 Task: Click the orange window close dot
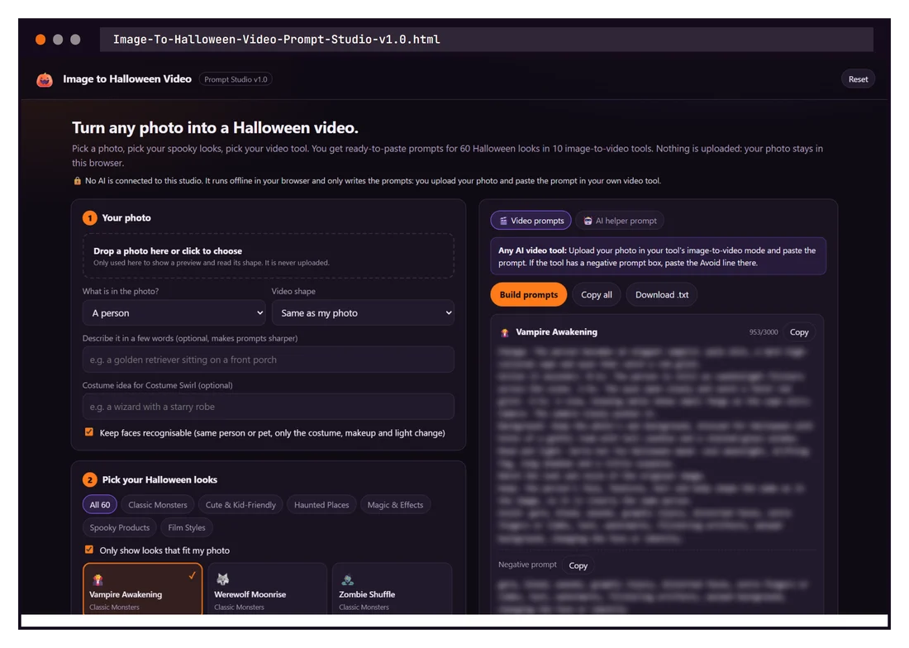[40, 40]
